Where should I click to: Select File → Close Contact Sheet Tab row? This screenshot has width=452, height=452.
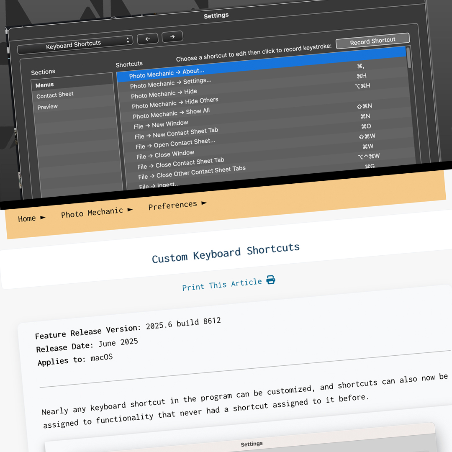pyautogui.click(x=181, y=163)
